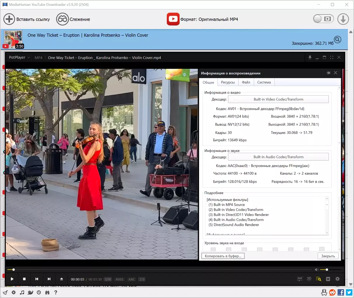The height and width of the screenshot is (298, 354).
Task: Click the Закрыть button
Action: [x=328, y=256]
